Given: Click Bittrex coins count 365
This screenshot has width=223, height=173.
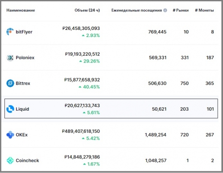Looking at the screenshot, I should (210, 83).
